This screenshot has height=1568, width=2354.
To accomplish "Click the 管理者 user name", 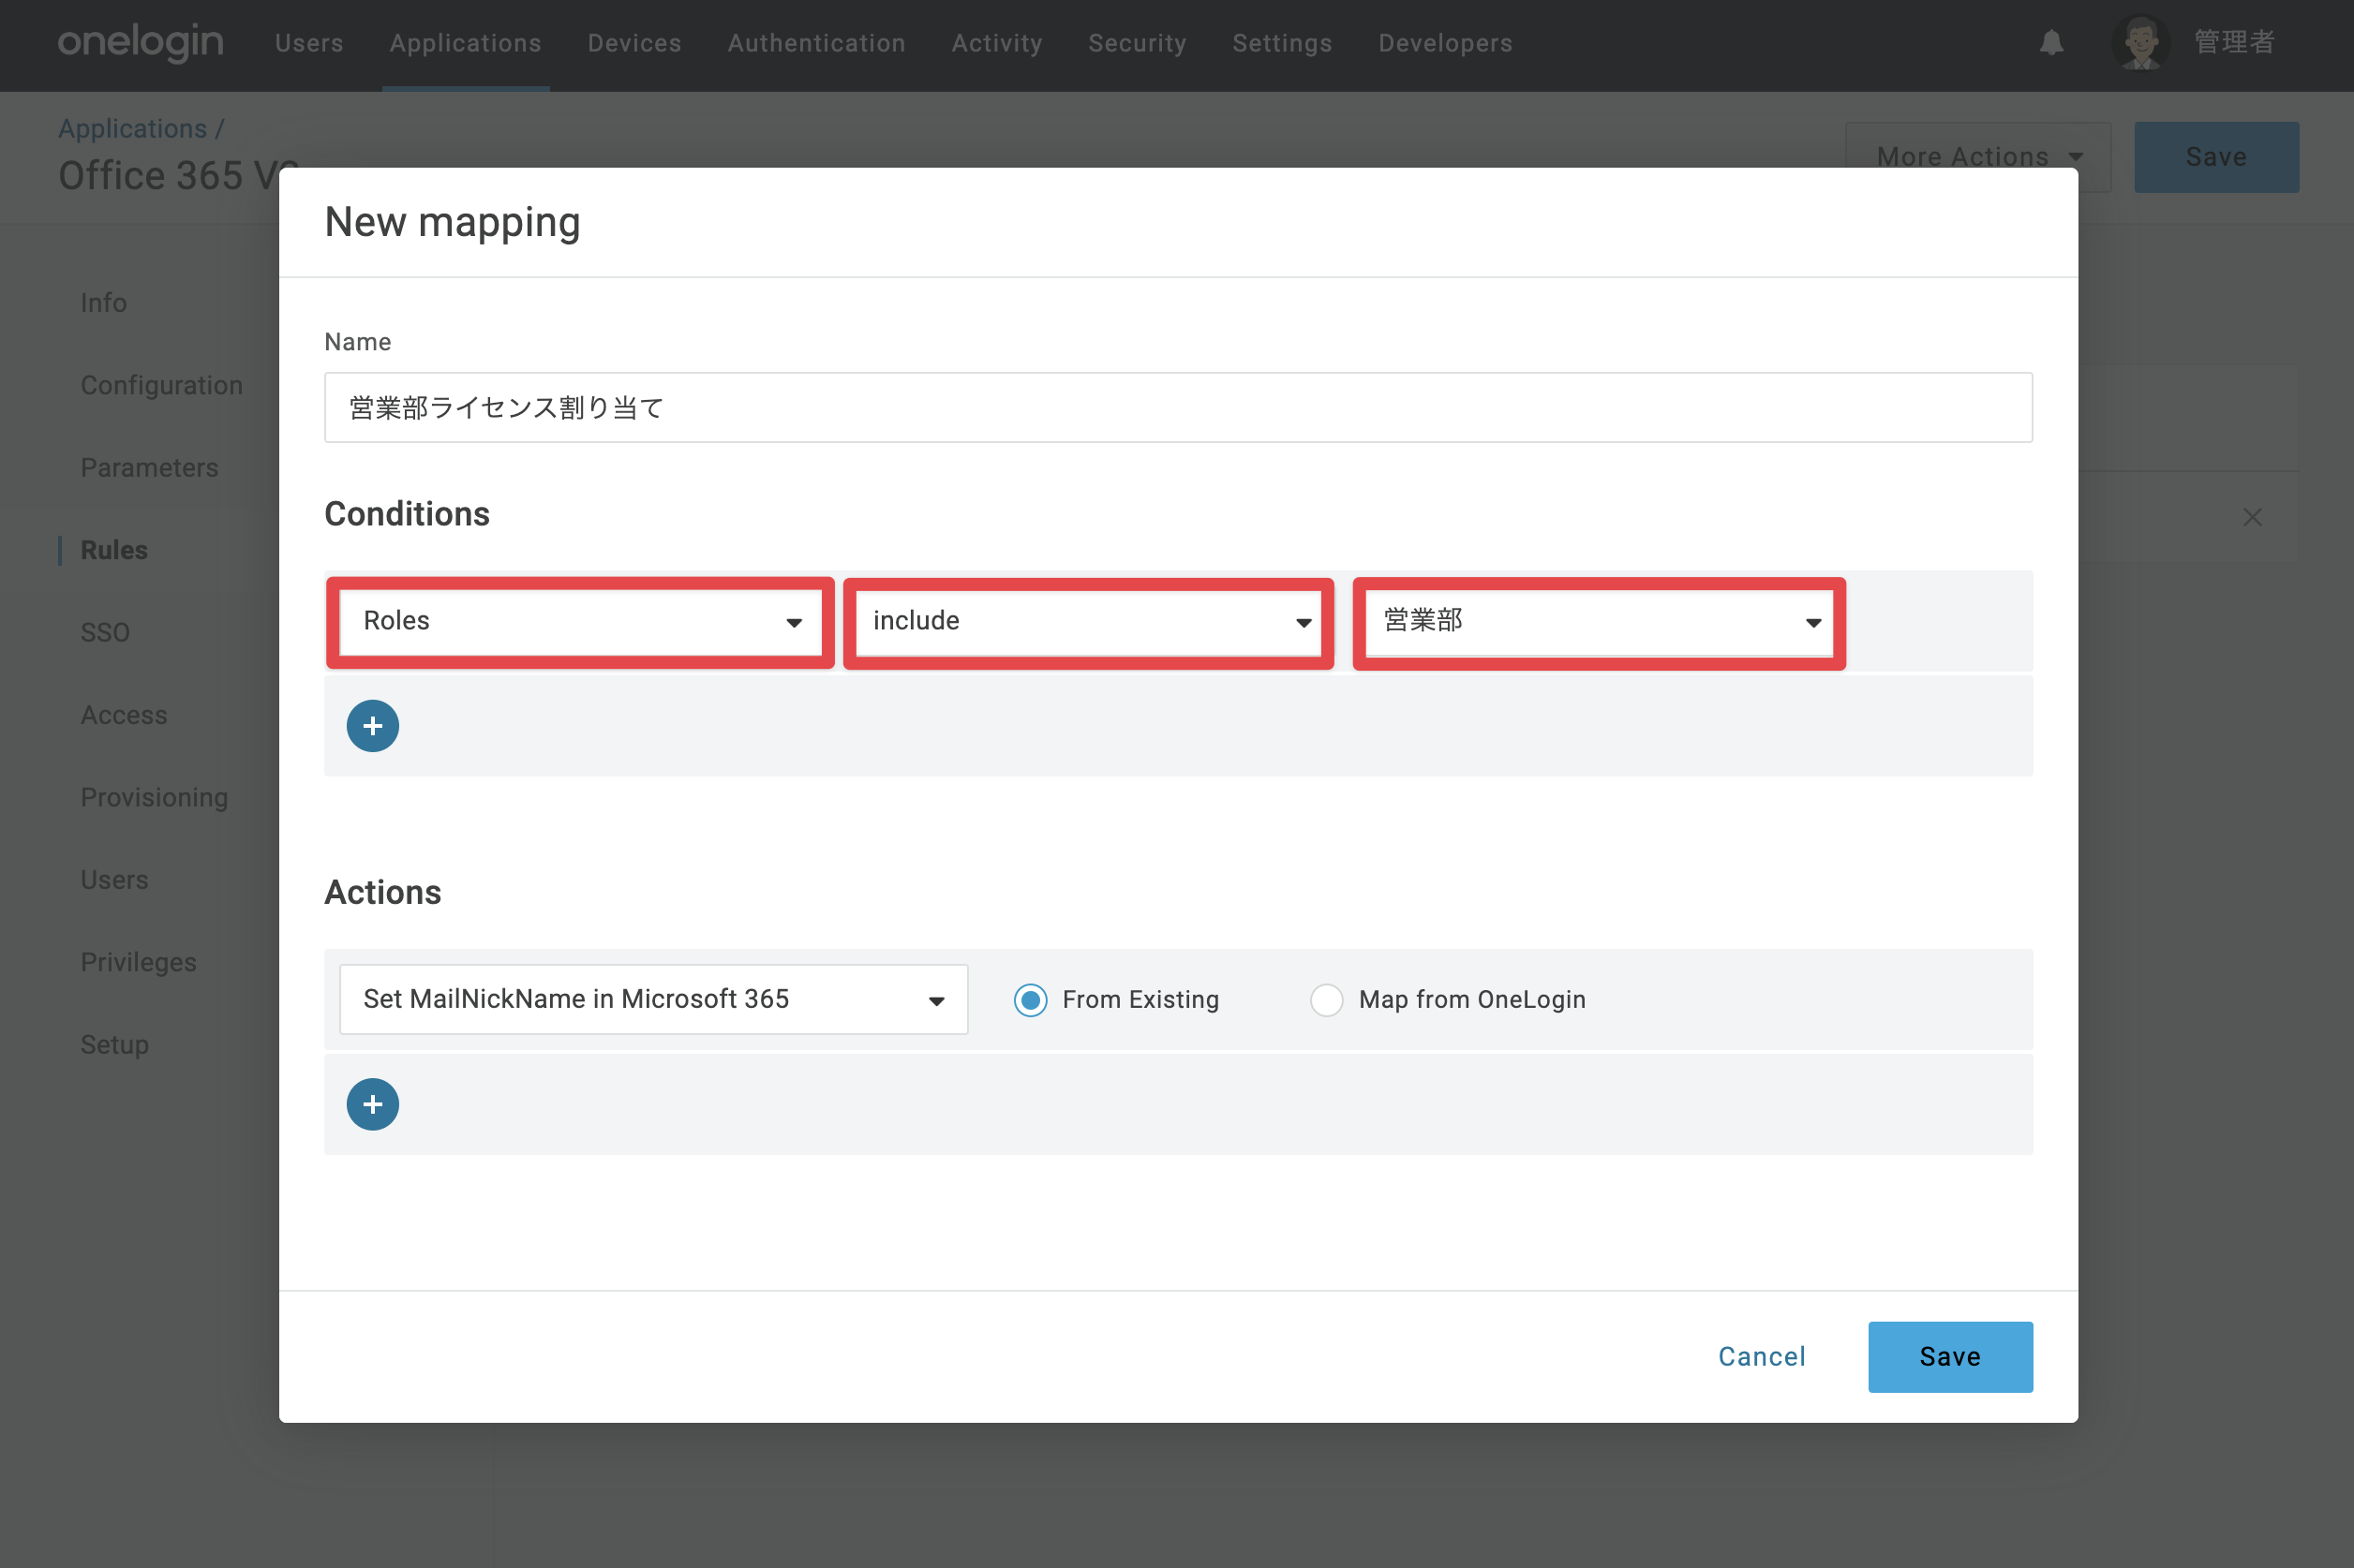I will click(x=2234, y=43).
